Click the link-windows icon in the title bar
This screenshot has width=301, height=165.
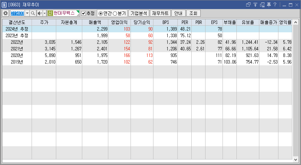pyautogui.click(x=248, y=5)
